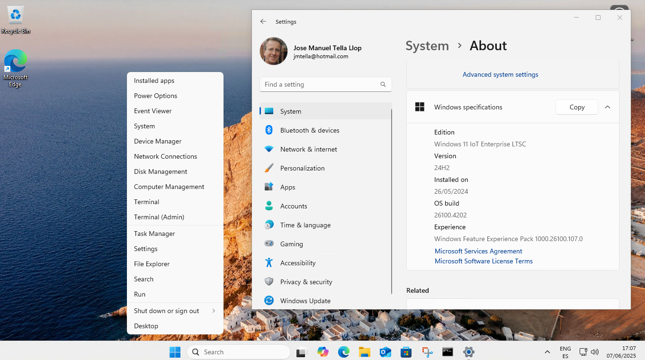Open Snipping Tool from the taskbar
This screenshot has width=645, height=360.
tap(427, 352)
